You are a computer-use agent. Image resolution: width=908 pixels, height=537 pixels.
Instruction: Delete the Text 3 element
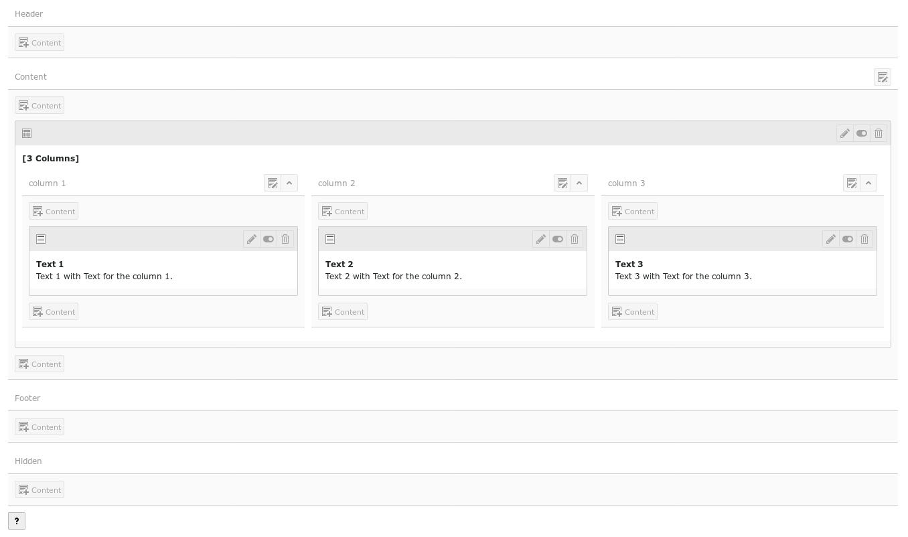click(x=864, y=239)
